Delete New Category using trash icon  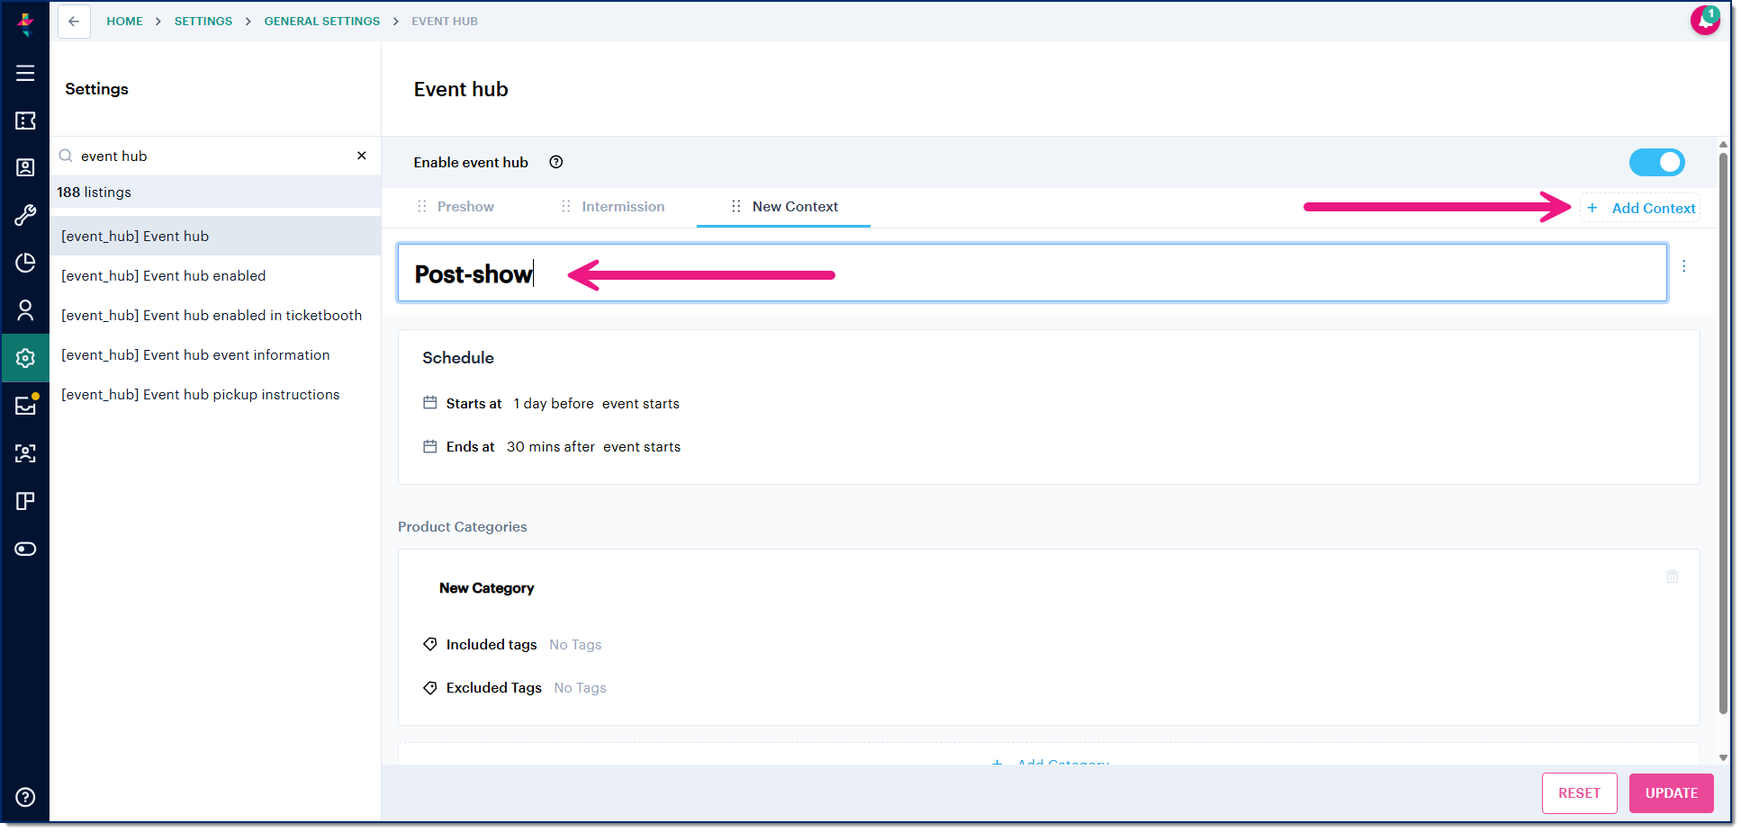[1673, 577]
